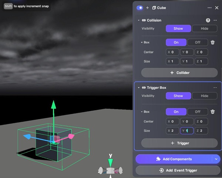The height and width of the screenshot is (178, 222).
Task: Collapse the Trigger Box section
Action: [139, 88]
